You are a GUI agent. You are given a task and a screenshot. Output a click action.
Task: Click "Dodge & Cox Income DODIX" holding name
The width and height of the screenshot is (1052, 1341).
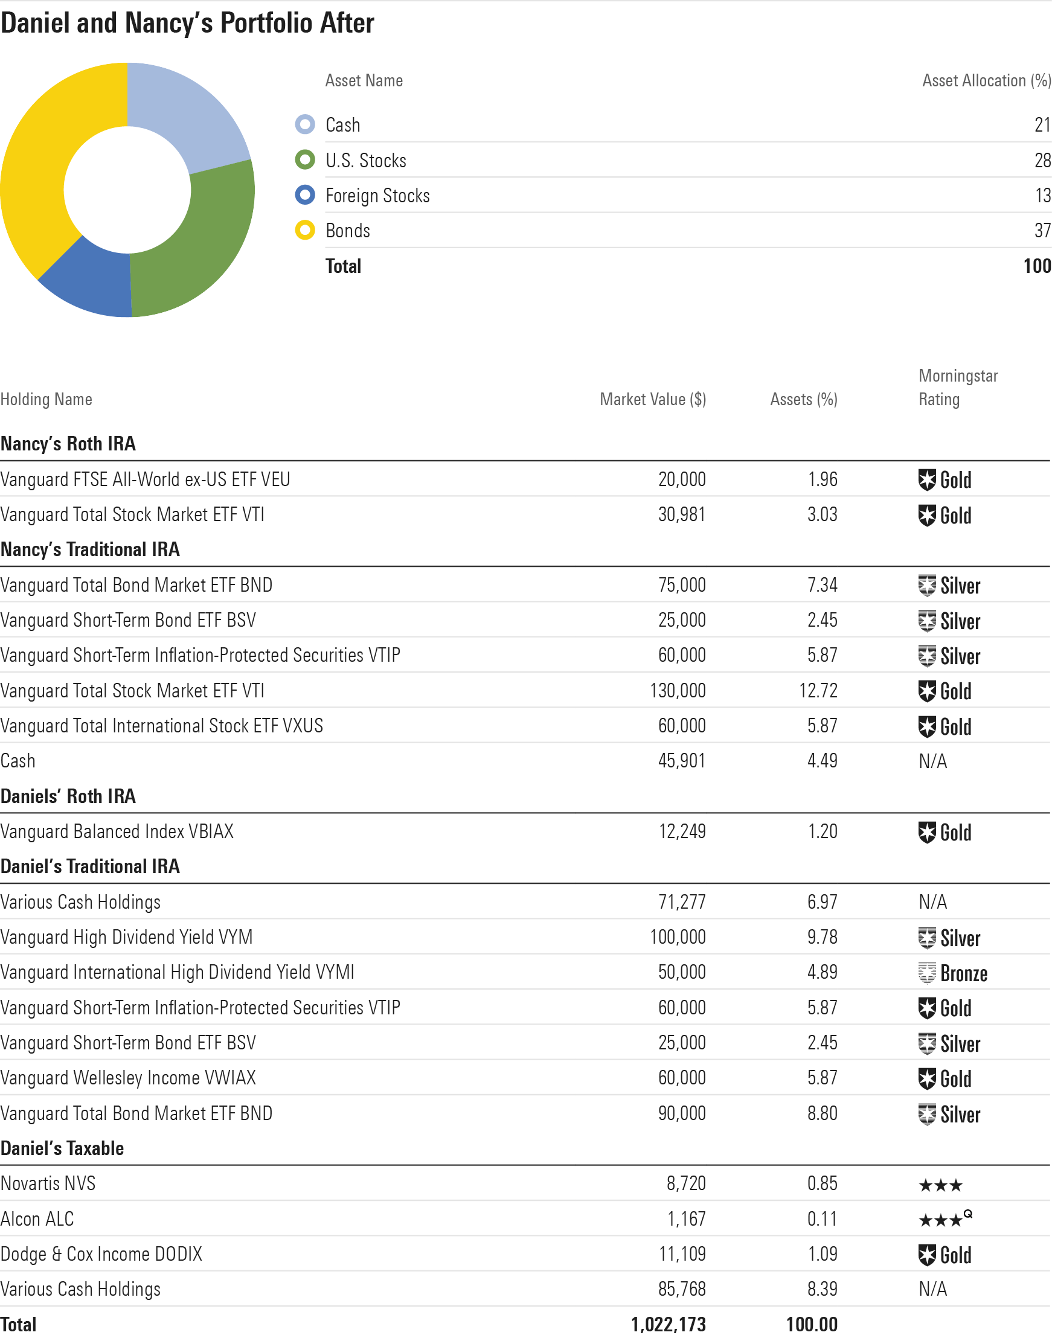coord(101,1255)
